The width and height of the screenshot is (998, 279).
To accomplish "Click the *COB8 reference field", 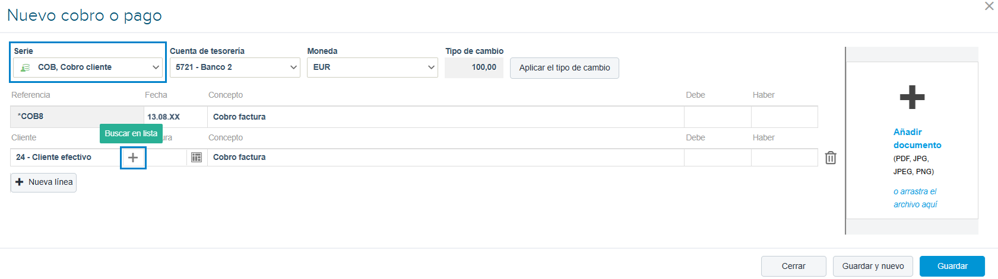I will pos(77,117).
